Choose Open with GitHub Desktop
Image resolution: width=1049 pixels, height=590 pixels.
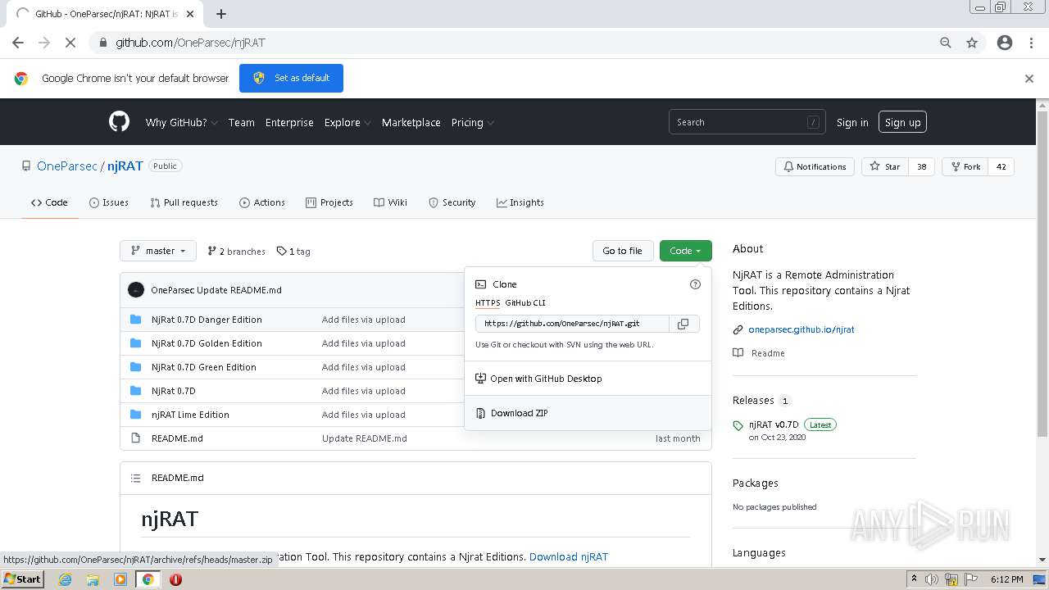click(588, 379)
